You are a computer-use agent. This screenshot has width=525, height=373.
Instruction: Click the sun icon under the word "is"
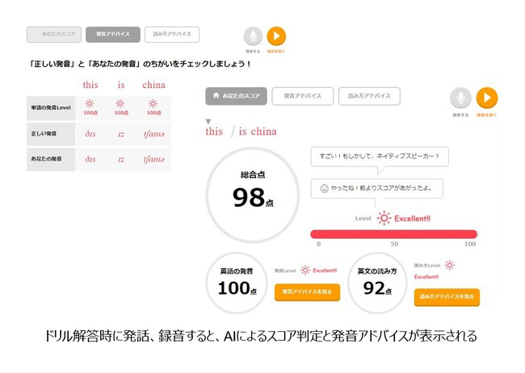coord(120,103)
